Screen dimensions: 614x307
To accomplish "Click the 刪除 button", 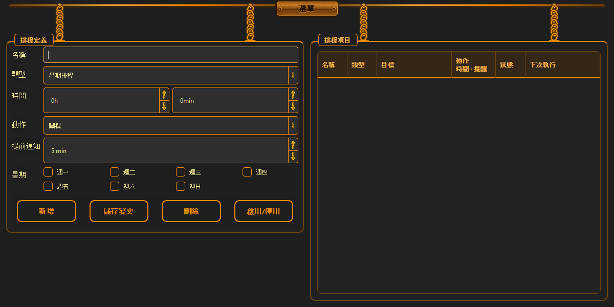I will tap(191, 211).
